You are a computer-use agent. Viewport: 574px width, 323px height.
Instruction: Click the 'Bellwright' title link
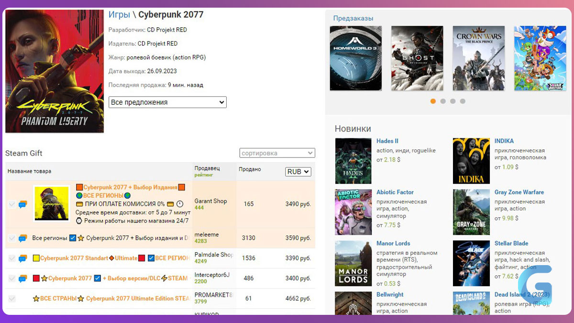[390, 295]
